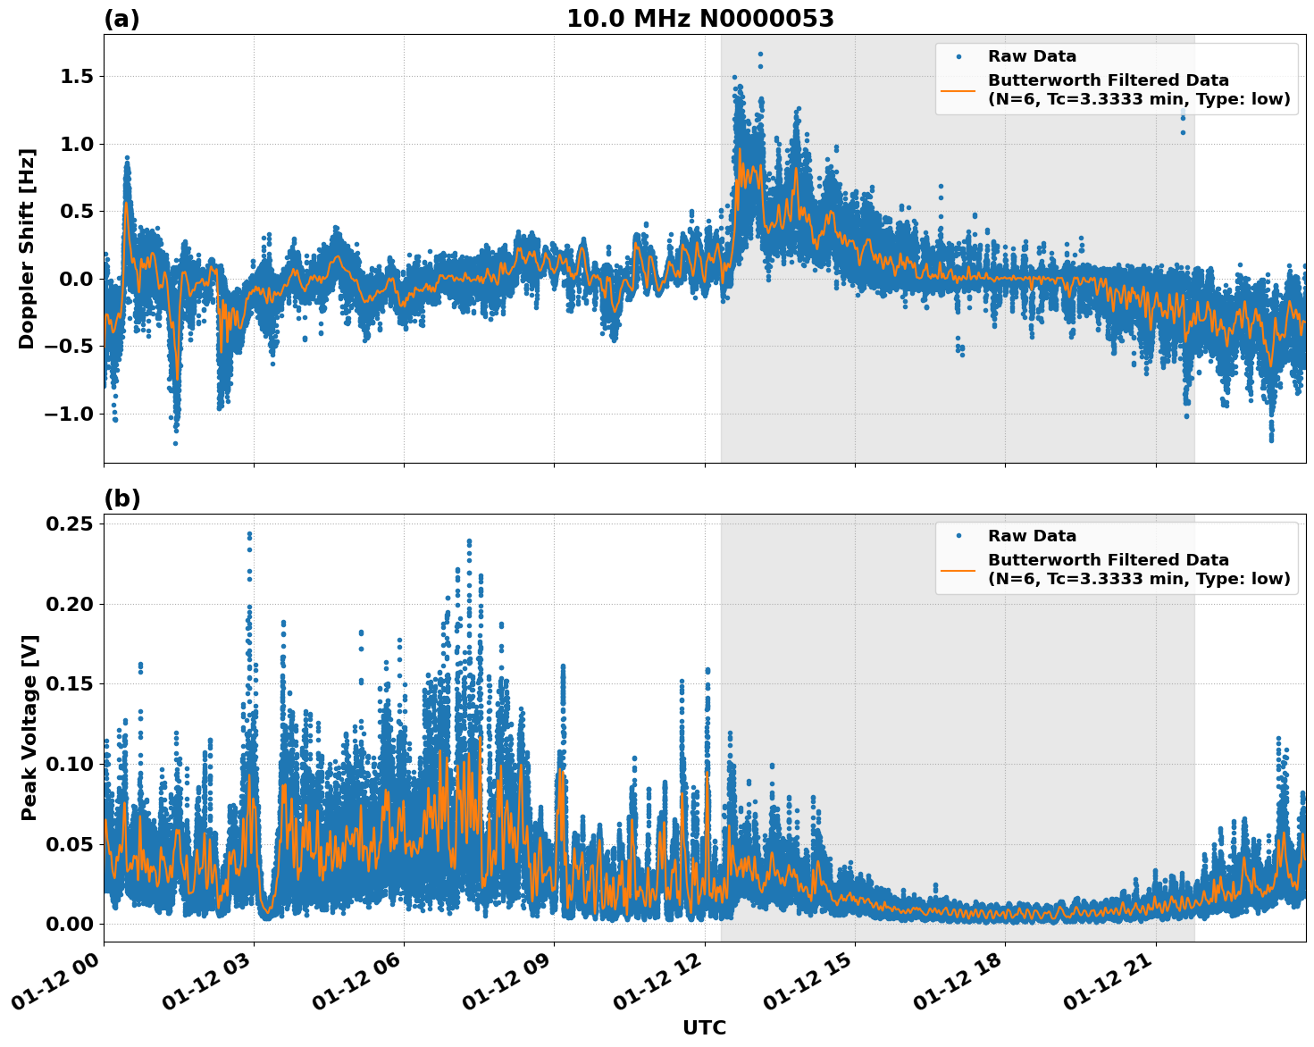This screenshot has width=1314, height=1047.
Task: Click the "01-12 00" time tick label
Action: tap(59, 982)
